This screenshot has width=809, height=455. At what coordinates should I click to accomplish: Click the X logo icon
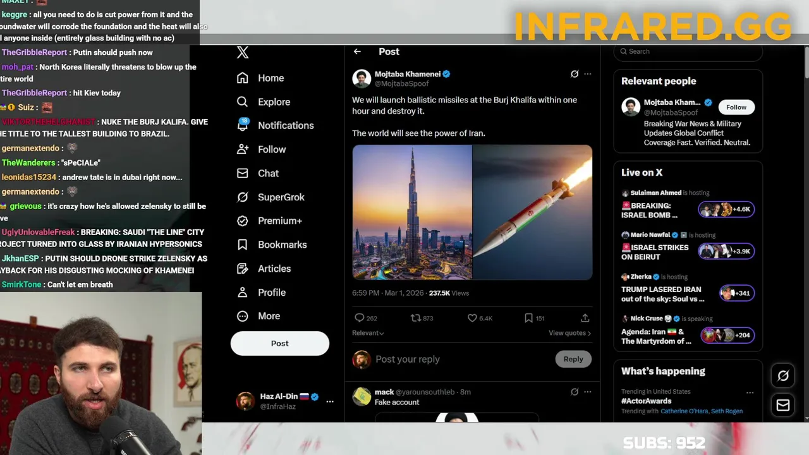[x=243, y=52]
